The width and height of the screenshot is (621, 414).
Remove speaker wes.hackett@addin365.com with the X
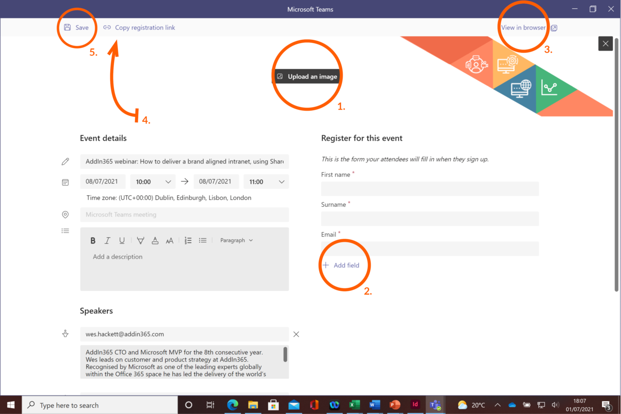click(296, 334)
